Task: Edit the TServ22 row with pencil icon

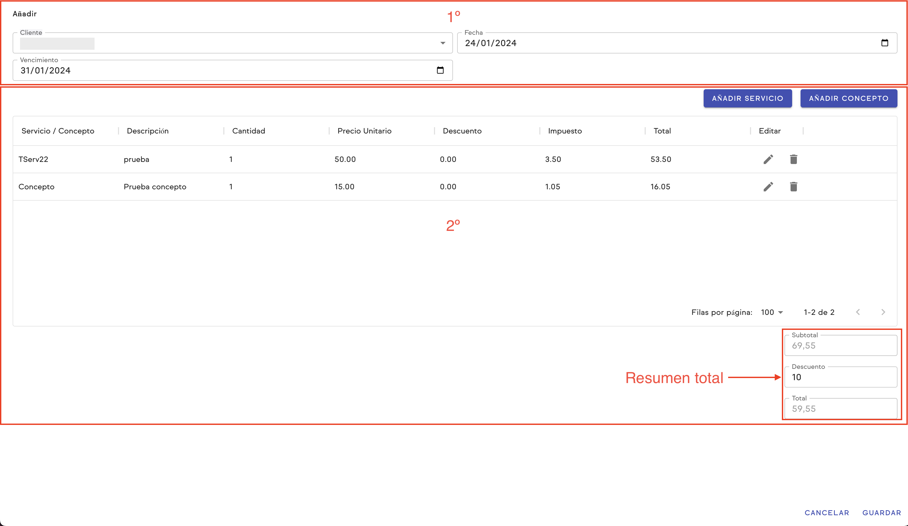Action: [x=768, y=159]
